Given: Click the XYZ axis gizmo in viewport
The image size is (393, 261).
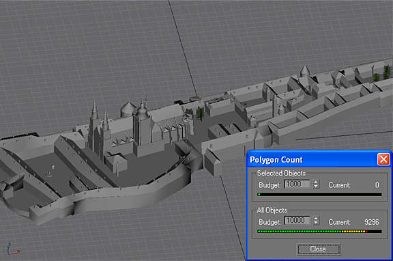Looking at the screenshot, I should tap(12, 249).
